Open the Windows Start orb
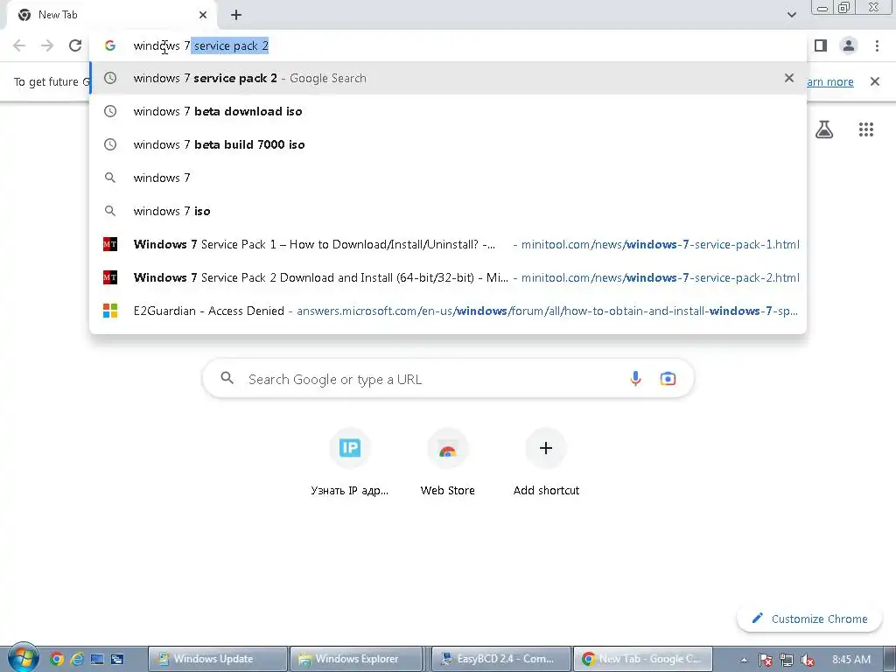 click(x=23, y=658)
